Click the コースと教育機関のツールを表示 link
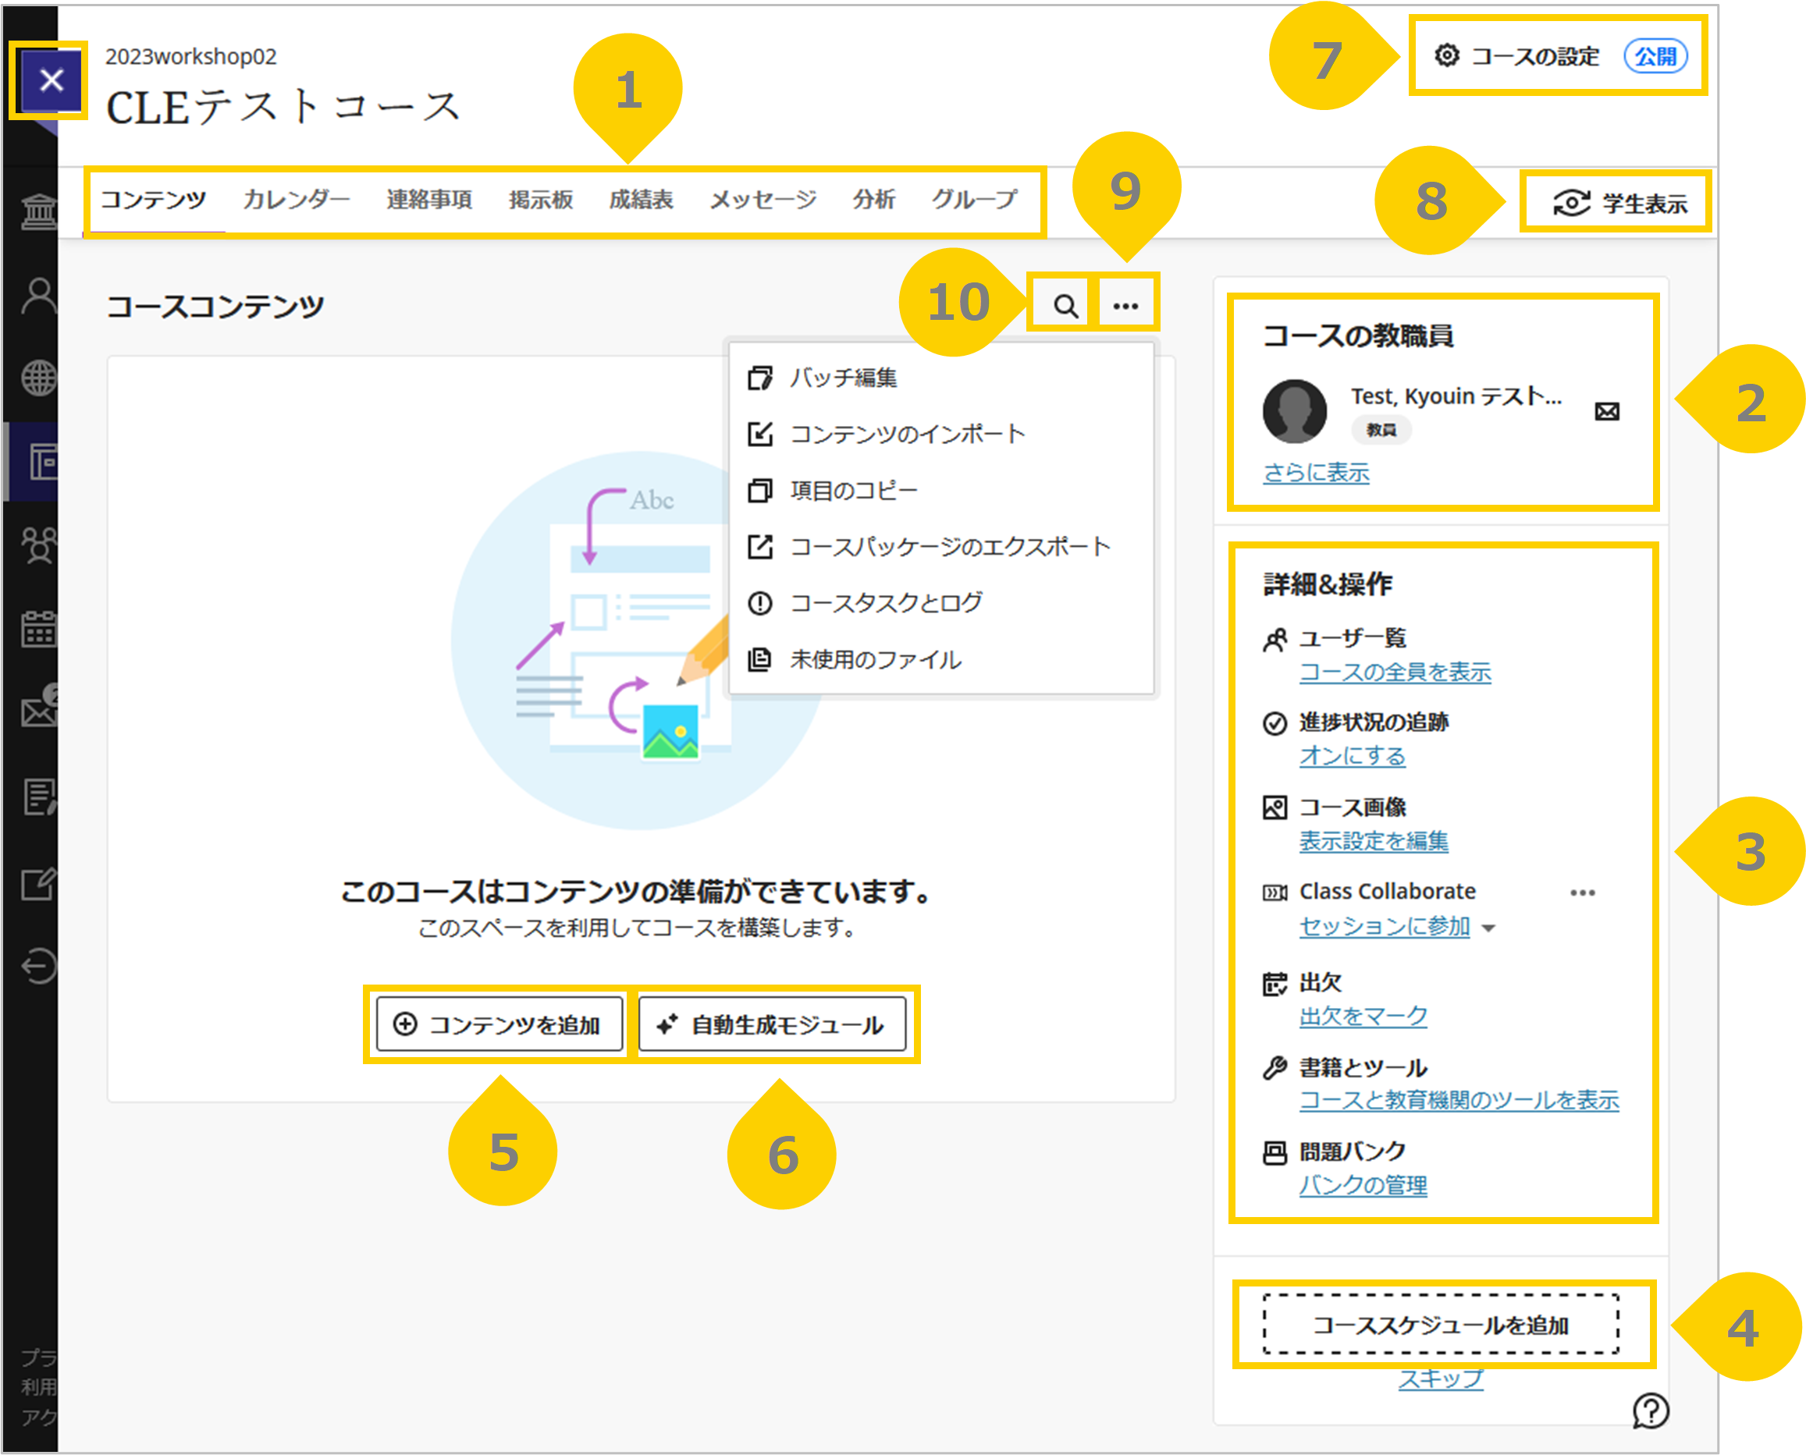The image size is (1806, 1455). point(1459,1101)
